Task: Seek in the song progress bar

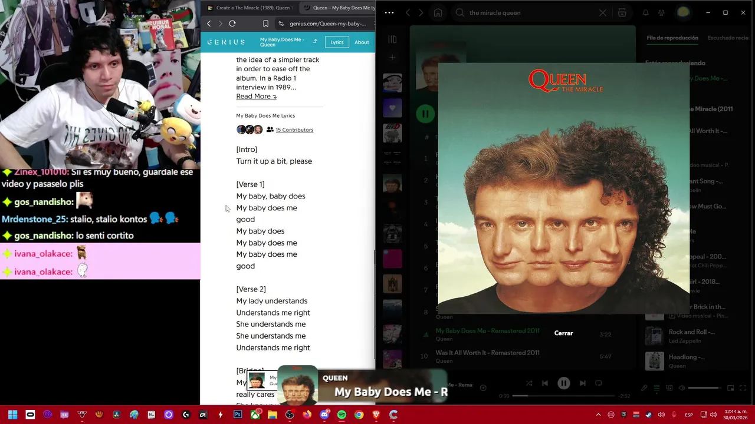Action: [x=563, y=396]
